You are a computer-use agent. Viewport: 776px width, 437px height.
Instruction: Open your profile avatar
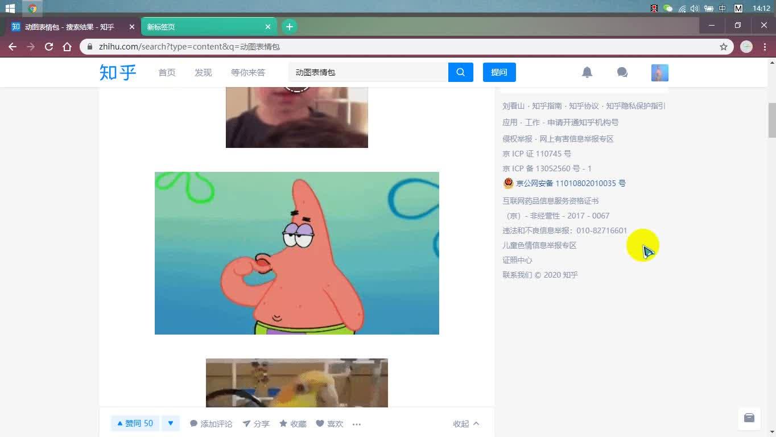coord(659,72)
